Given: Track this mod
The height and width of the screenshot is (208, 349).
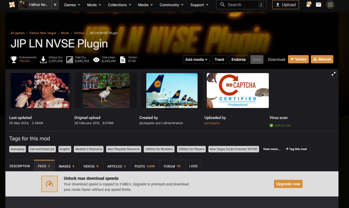Looking at the screenshot, I should (219, 60).
